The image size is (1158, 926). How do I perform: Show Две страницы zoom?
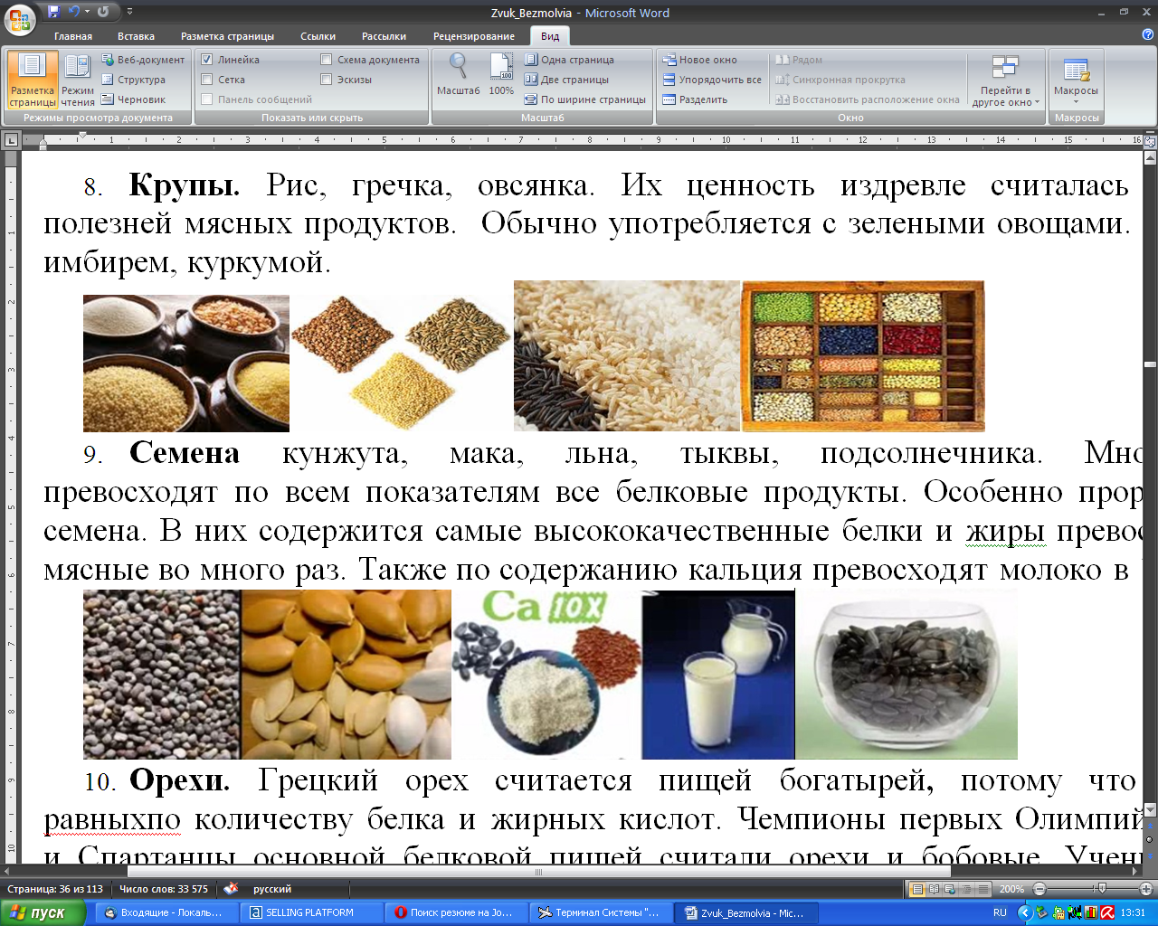point(566,80)
